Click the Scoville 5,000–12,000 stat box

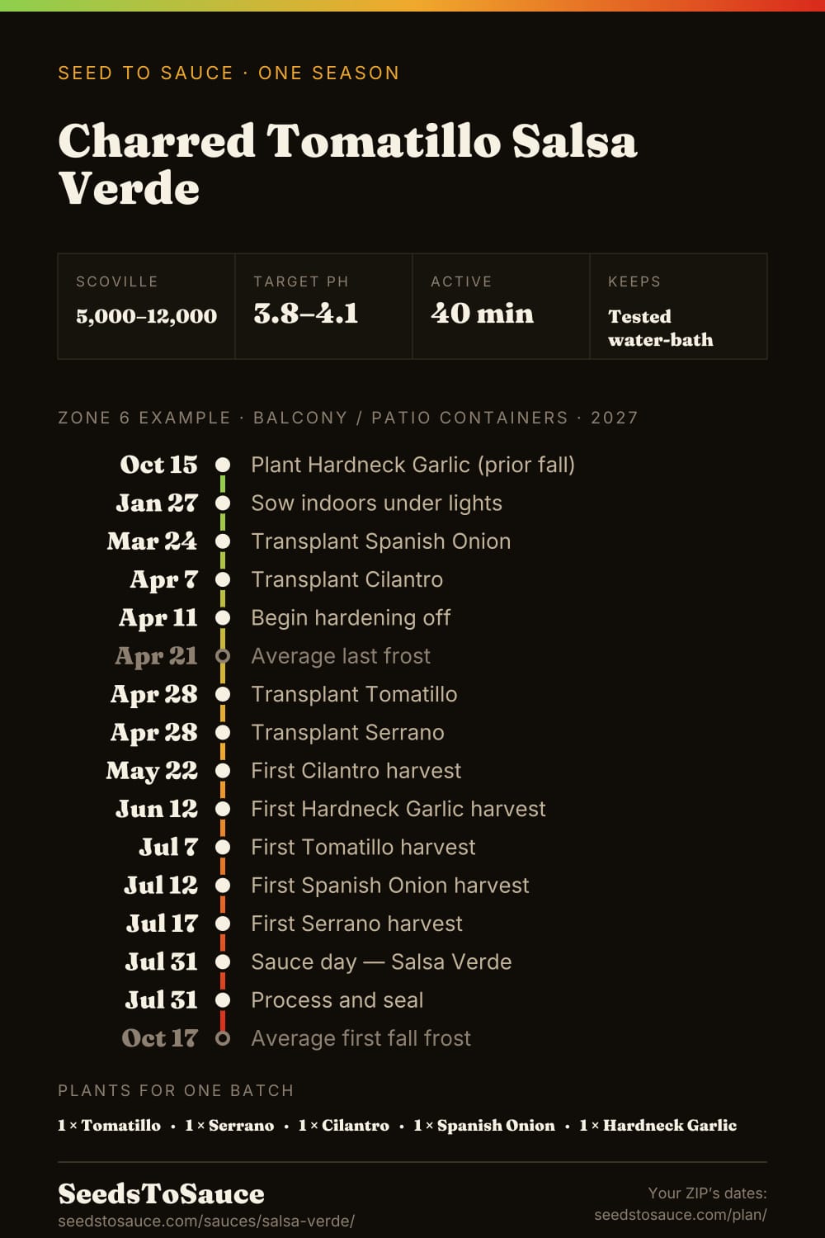coord(147,306)
